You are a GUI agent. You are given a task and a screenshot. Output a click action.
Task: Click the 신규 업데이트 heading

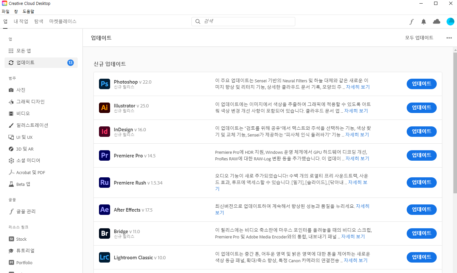[x=110, y=64]
